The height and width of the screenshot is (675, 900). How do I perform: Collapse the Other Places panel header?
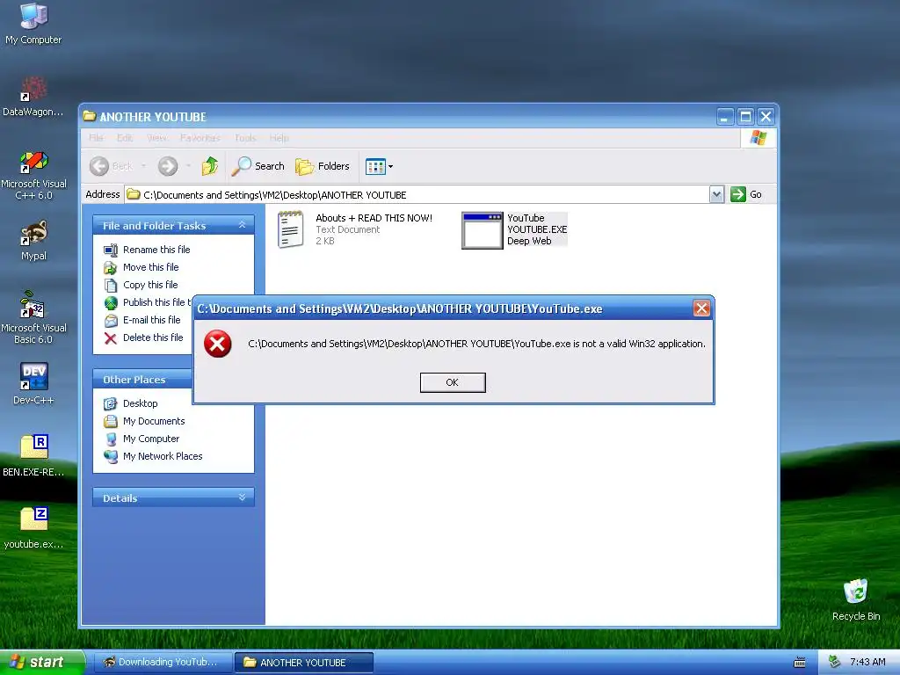(142, 380)
